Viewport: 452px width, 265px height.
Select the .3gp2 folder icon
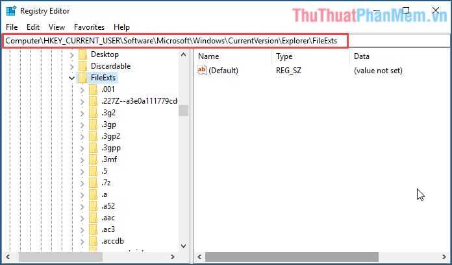click(x=93, y=136)
